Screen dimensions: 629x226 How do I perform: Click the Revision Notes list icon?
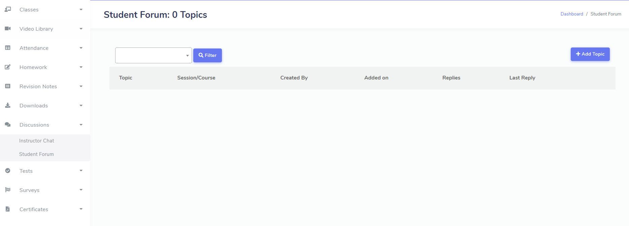pyautogui.click(x=8, y=86)
